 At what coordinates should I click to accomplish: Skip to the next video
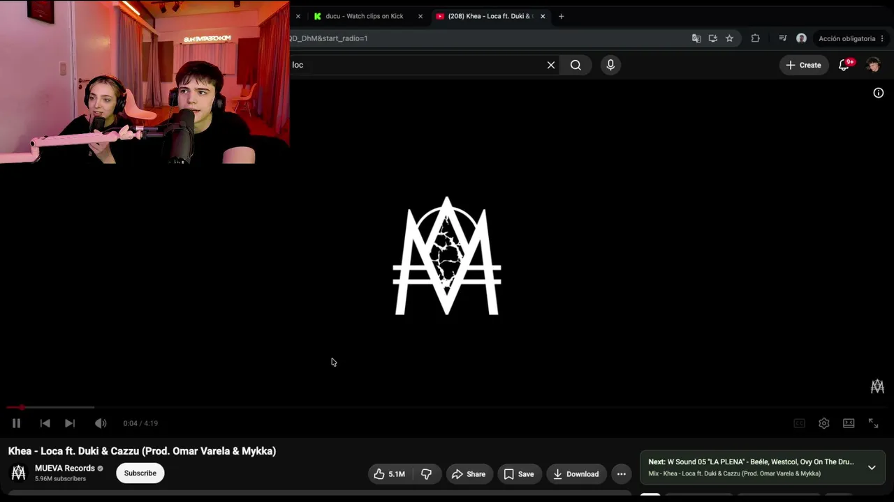coord(70,423)
